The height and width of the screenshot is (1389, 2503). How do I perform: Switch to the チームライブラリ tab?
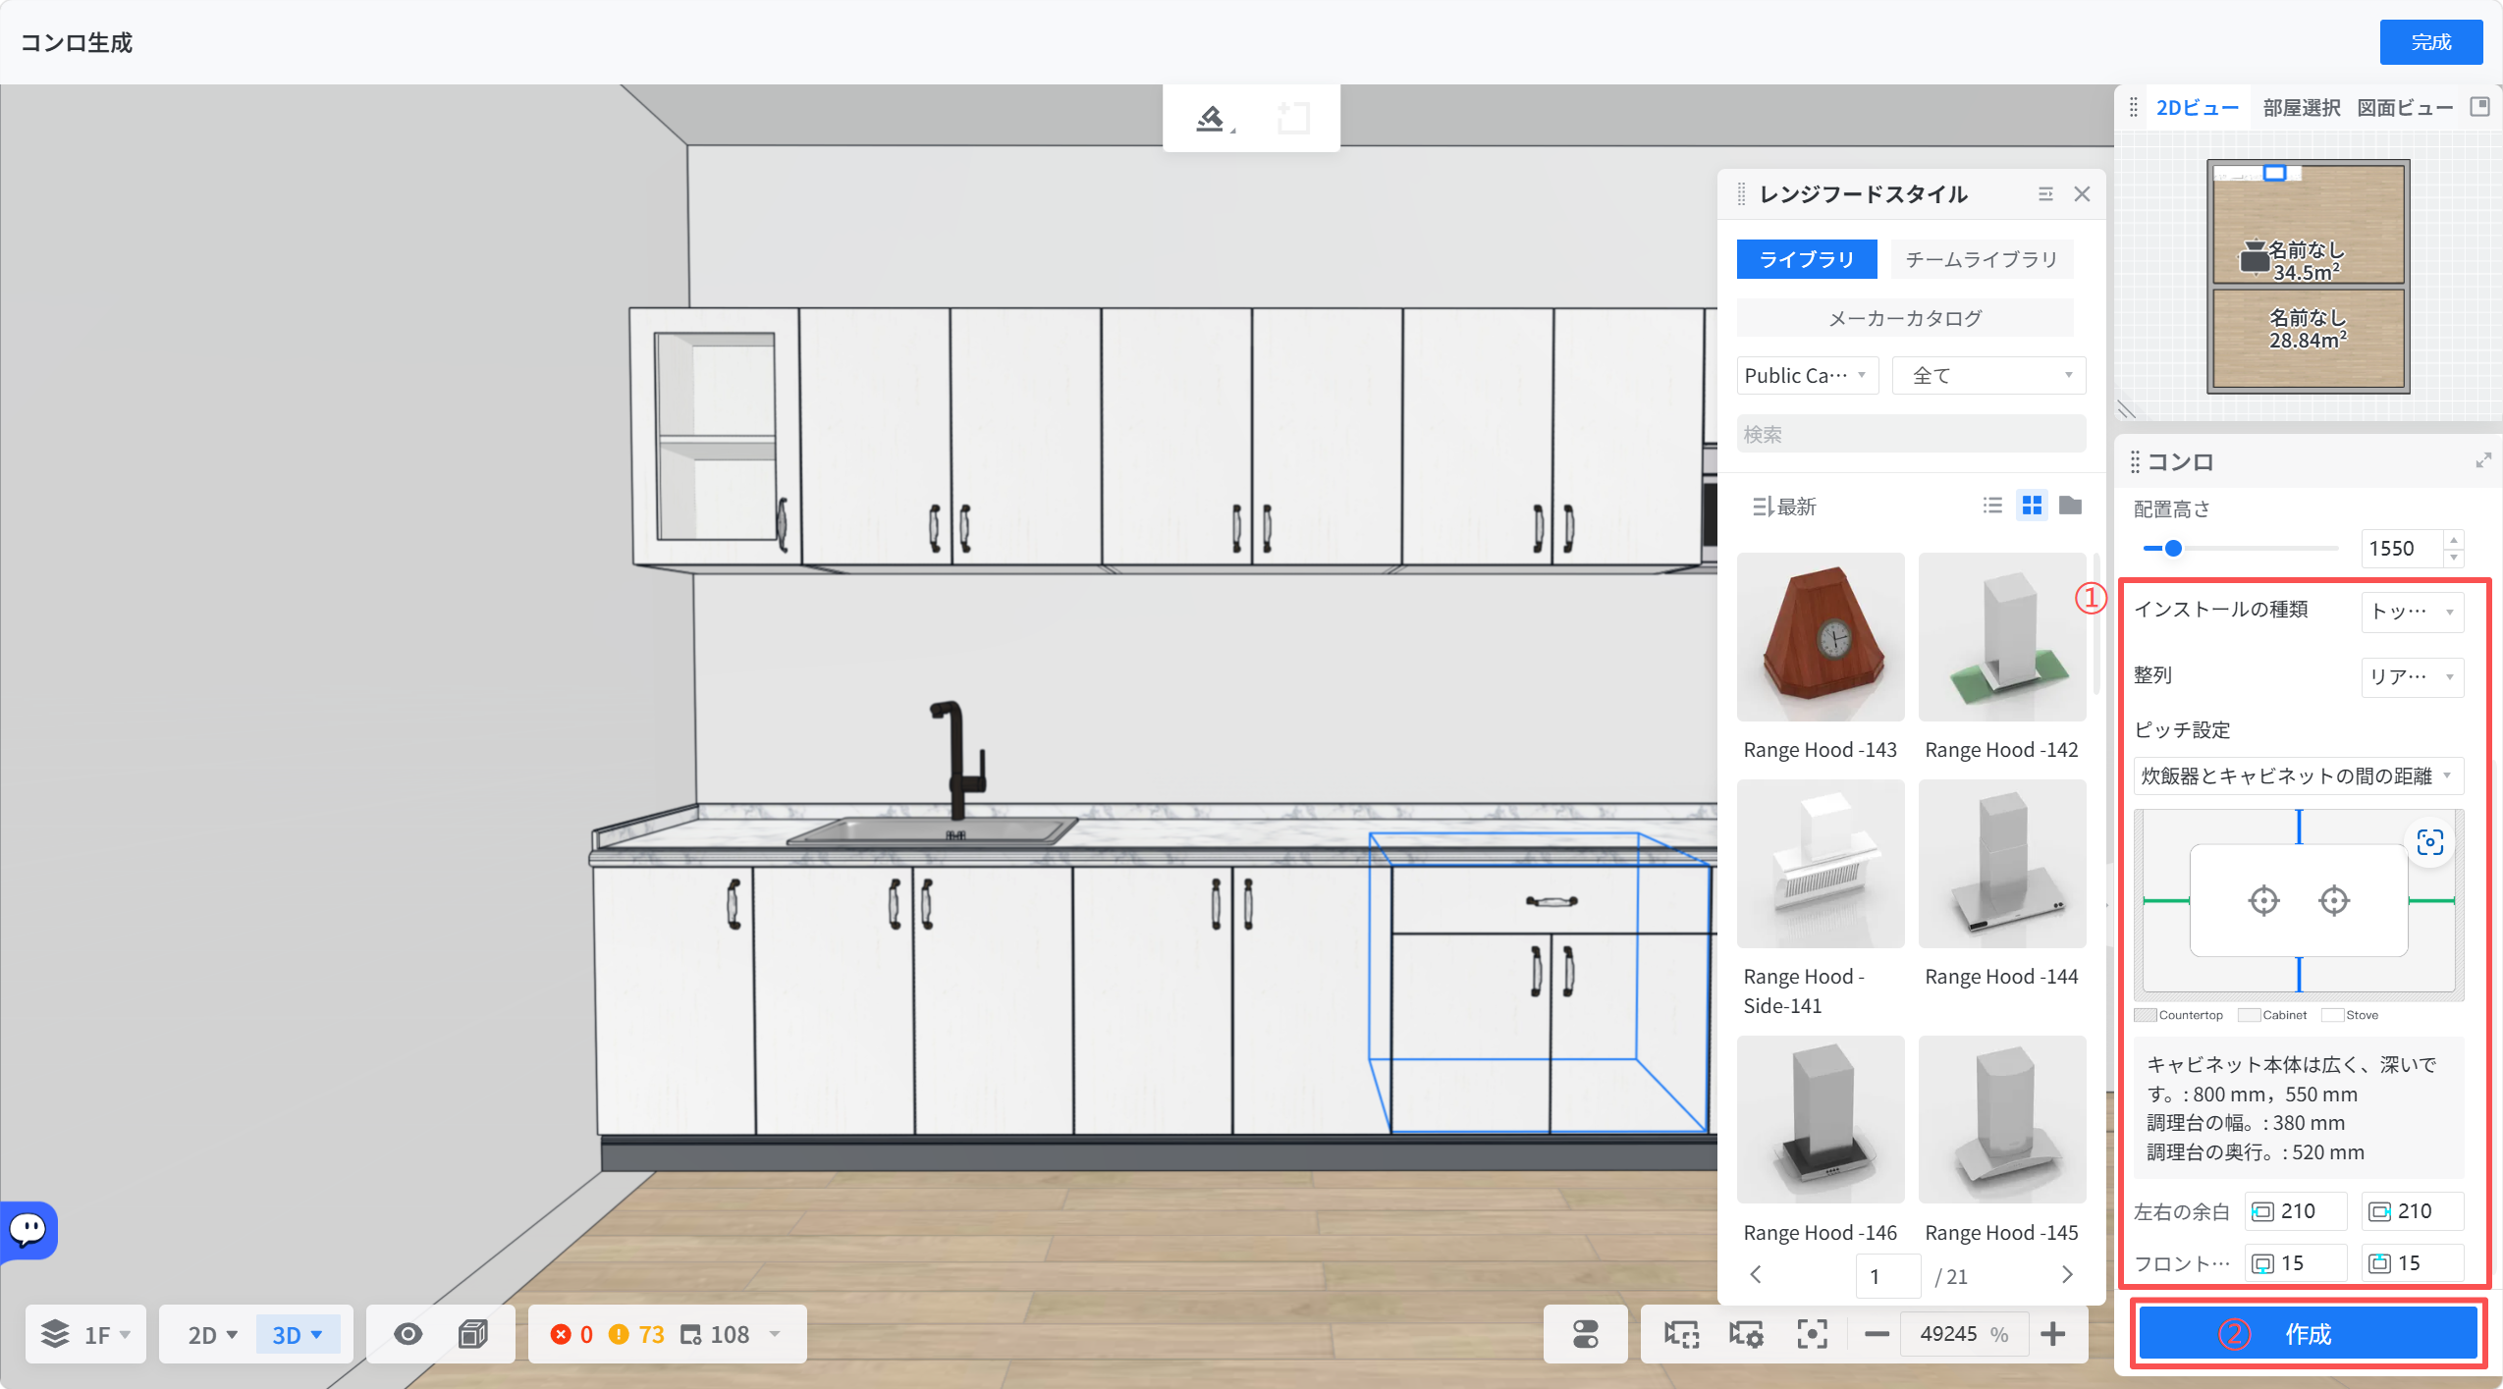[x=1982, y=259]
